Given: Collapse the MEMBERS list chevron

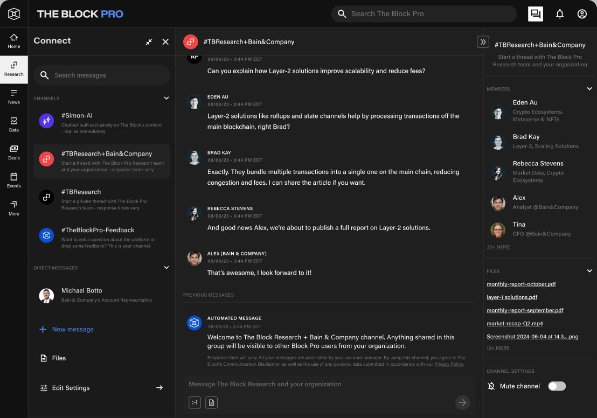Looking at the screenshot, I should [589, 88].
